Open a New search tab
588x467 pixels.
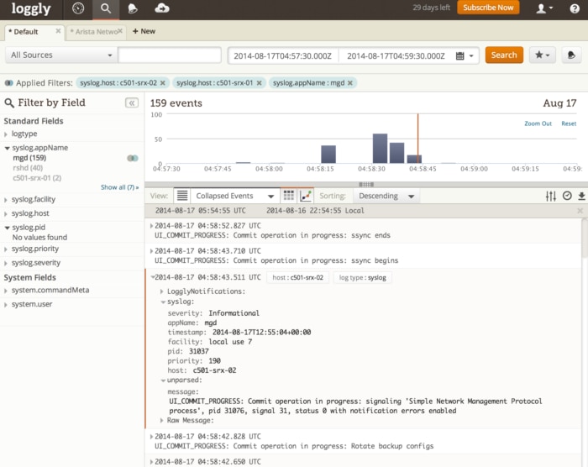click(x=144, y=31)
